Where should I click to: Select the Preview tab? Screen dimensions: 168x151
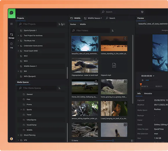140,18
